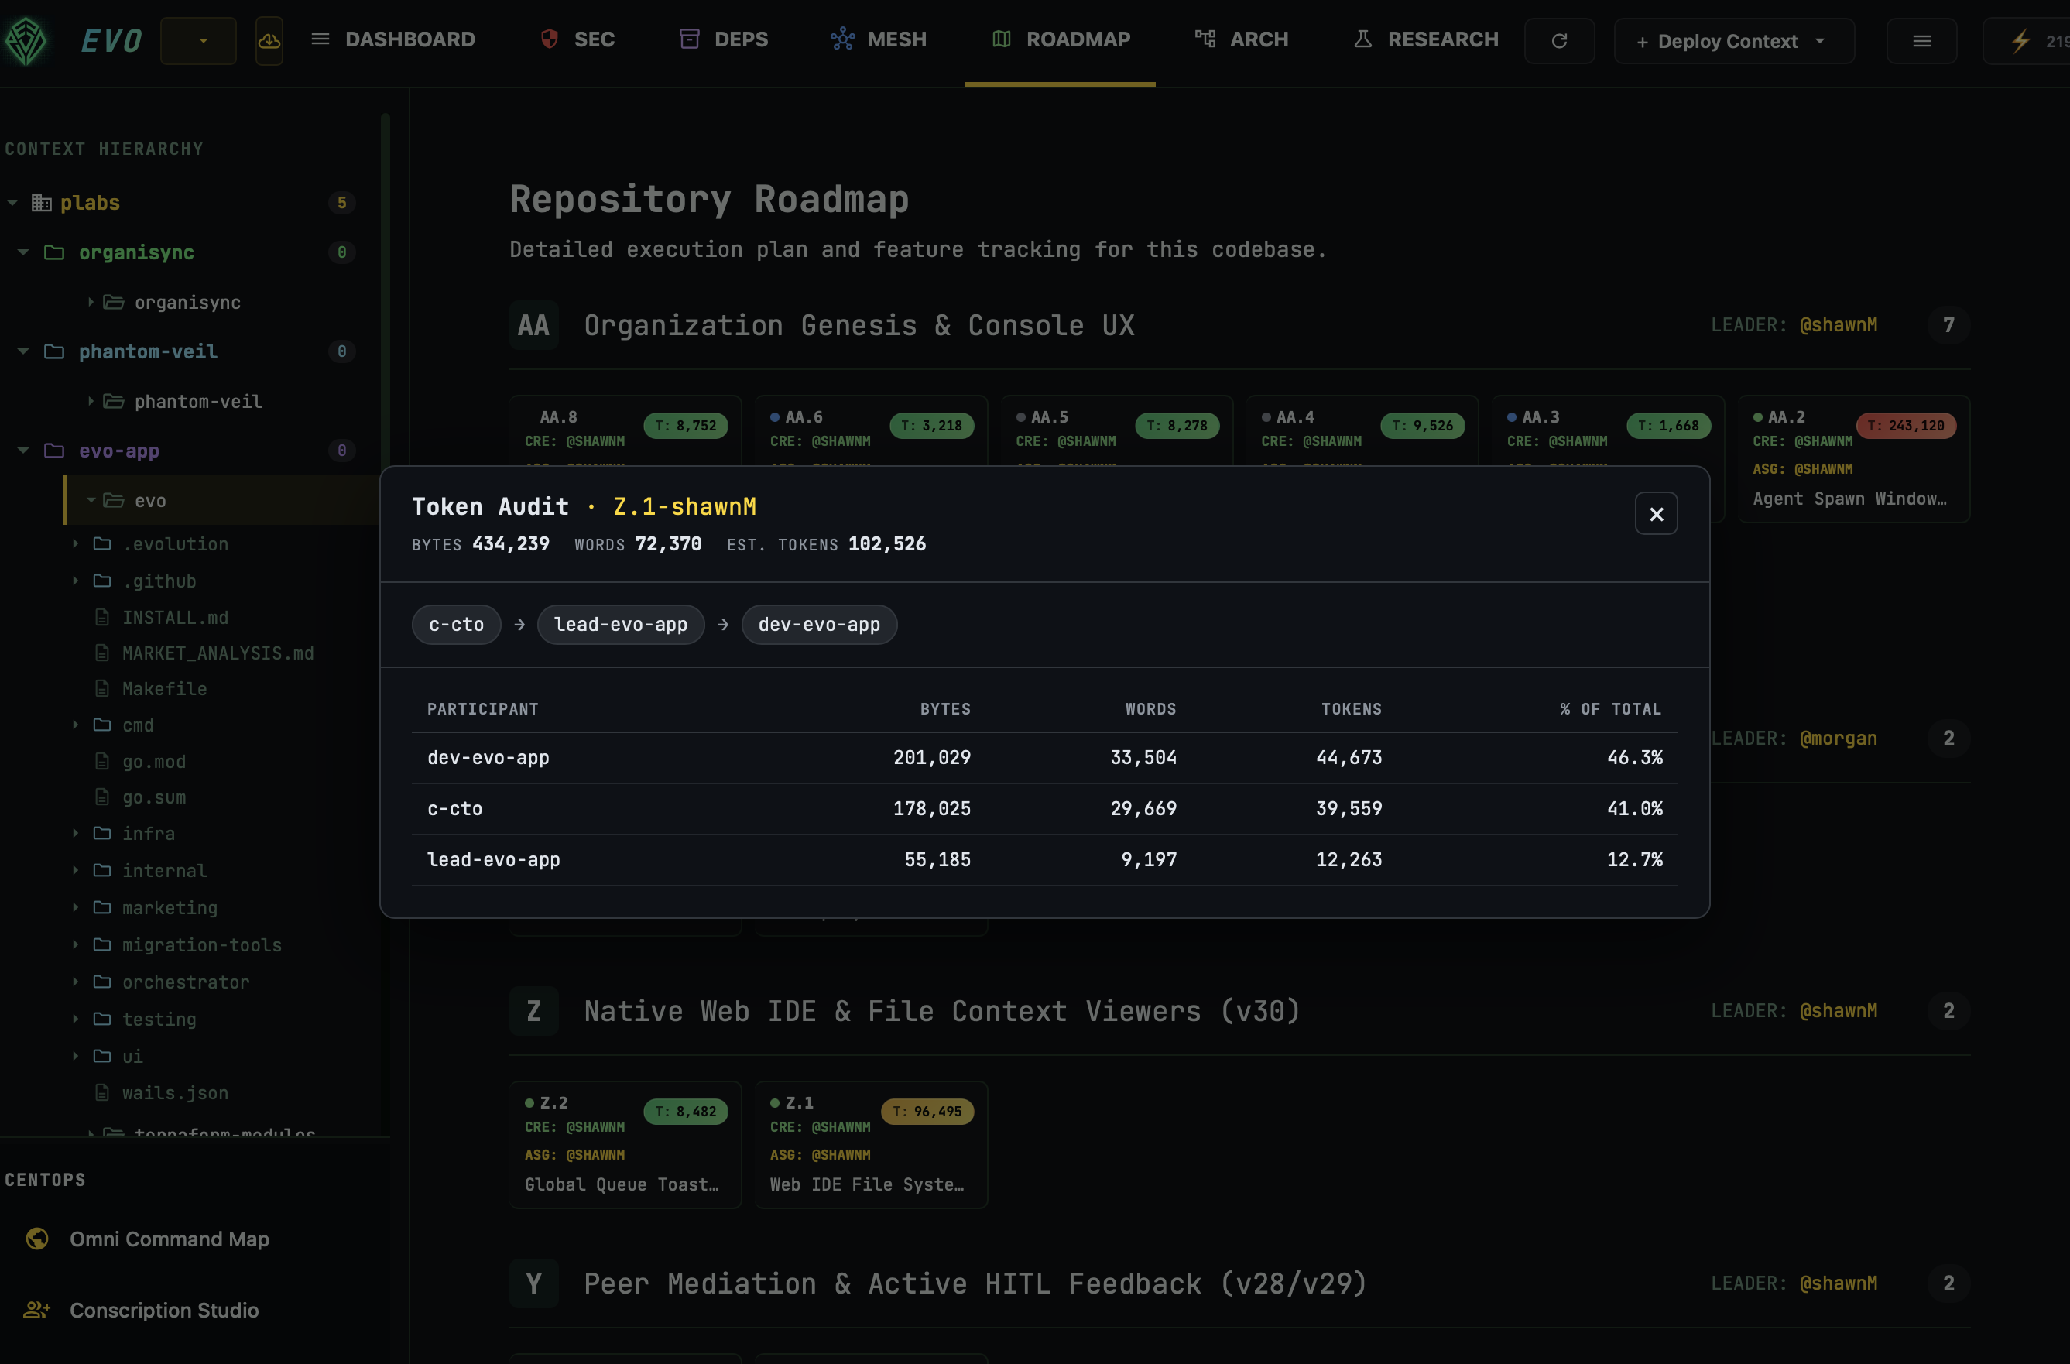Collapse the plabs tree node
2070x1364 pixels.
12,203
